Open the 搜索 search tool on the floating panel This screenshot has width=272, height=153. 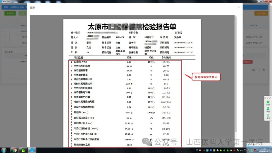click(x=268, y=115)
